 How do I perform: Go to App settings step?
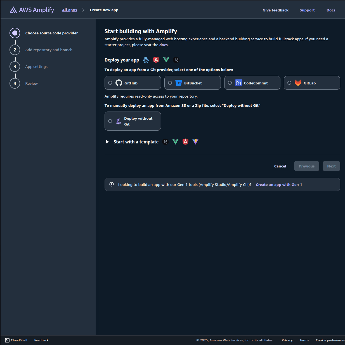tap(29, 67)
